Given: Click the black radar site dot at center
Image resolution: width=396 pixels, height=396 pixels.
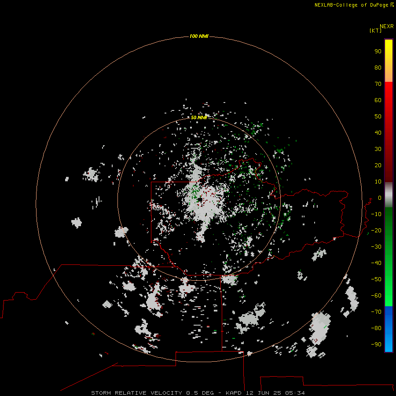Looking at the screenshot, I should [x=200, y=200].
